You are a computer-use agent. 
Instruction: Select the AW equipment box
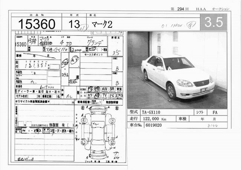(105, 89)
